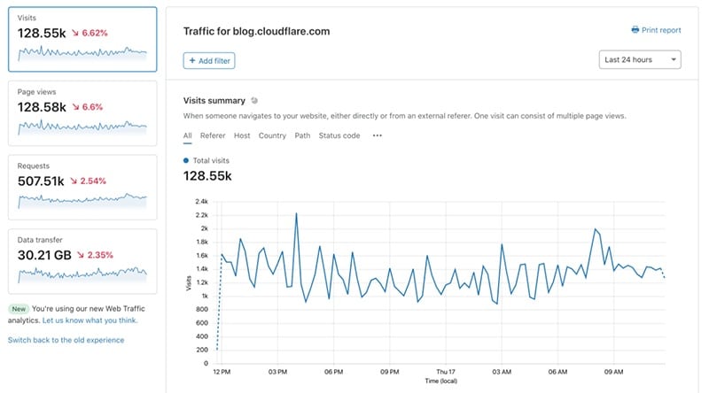
Task: Click the Visits summary heading
Action: coord(214,101)
